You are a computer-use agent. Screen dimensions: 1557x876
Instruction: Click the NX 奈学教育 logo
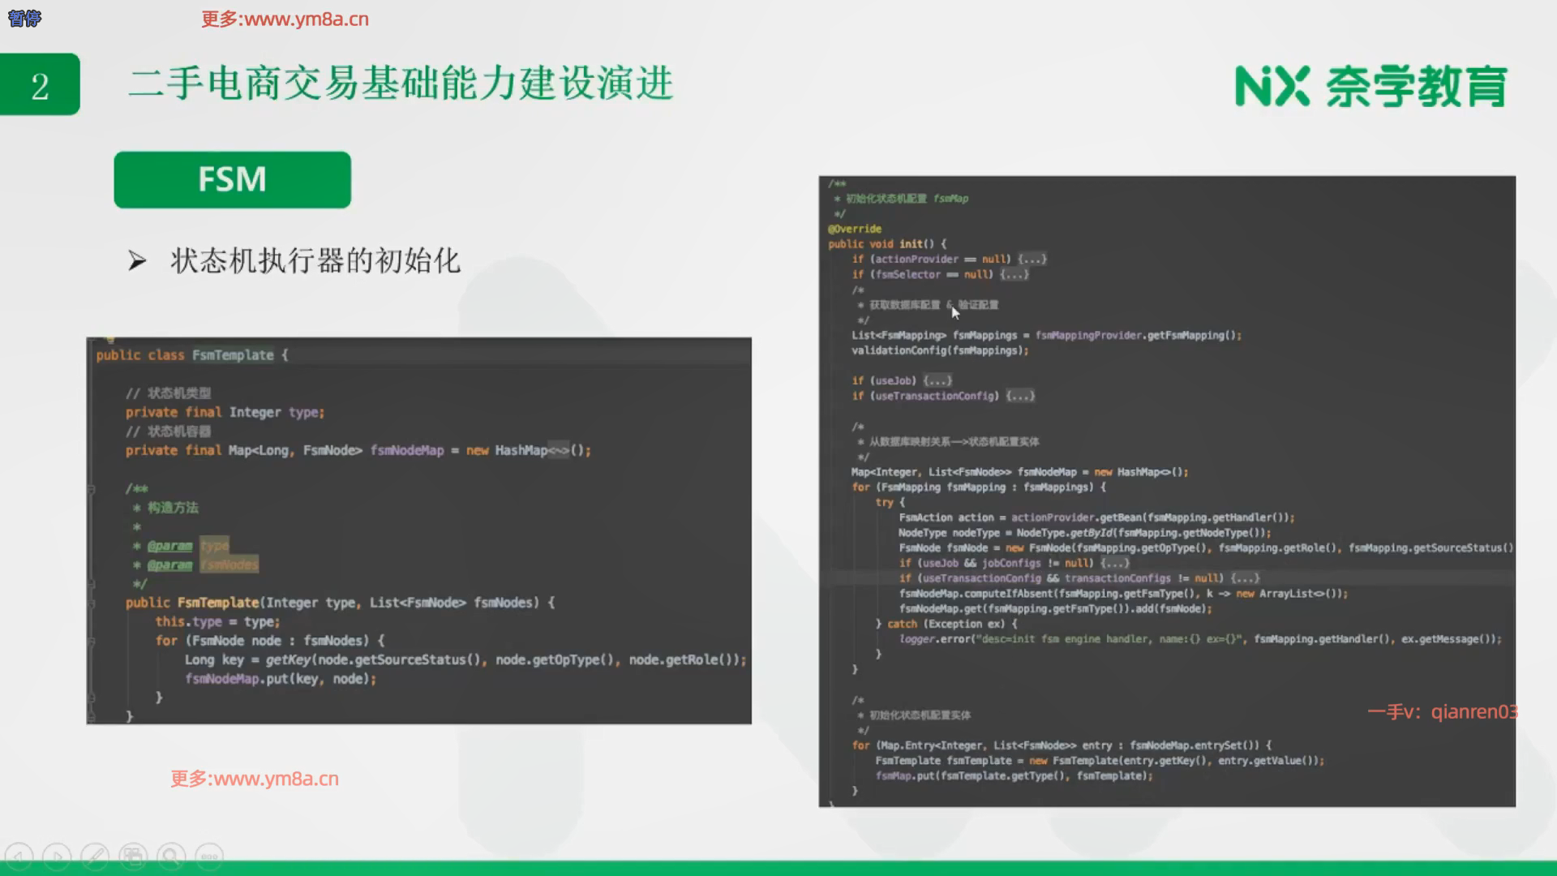point(1370,87)
